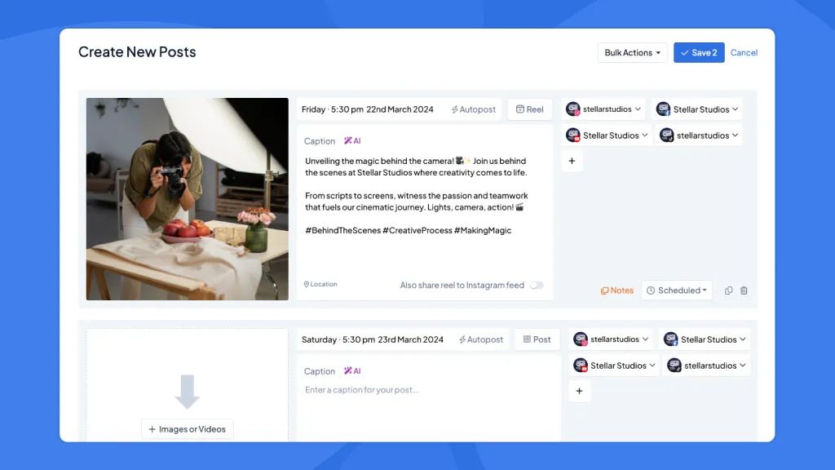Click the Friday 22nd March 2024 schedule date
Viewport: 835px width, 470px height.
pos(368,109)
